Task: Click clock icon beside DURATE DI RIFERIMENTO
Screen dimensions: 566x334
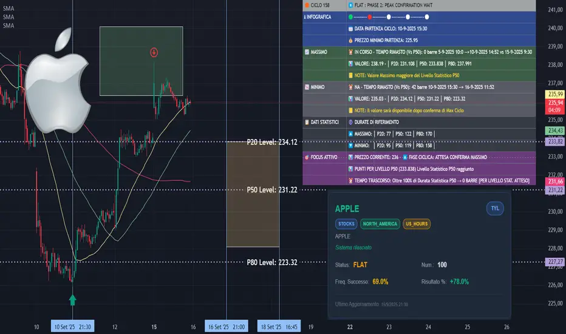Action: tap(350, 122)
